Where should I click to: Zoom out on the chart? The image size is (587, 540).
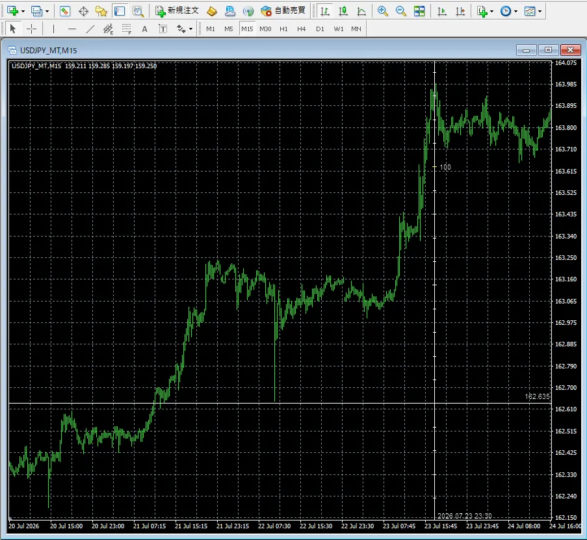point(401,11)
